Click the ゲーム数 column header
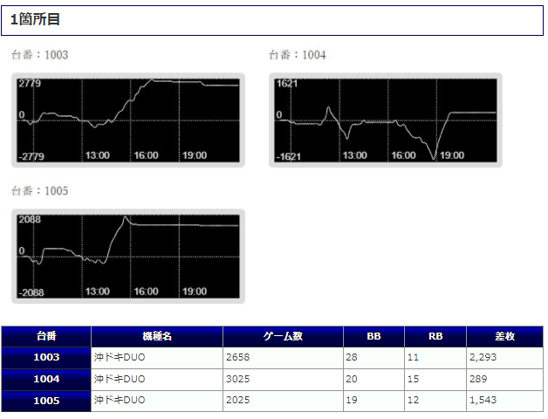The image size is (548, 419). (283, 336)
